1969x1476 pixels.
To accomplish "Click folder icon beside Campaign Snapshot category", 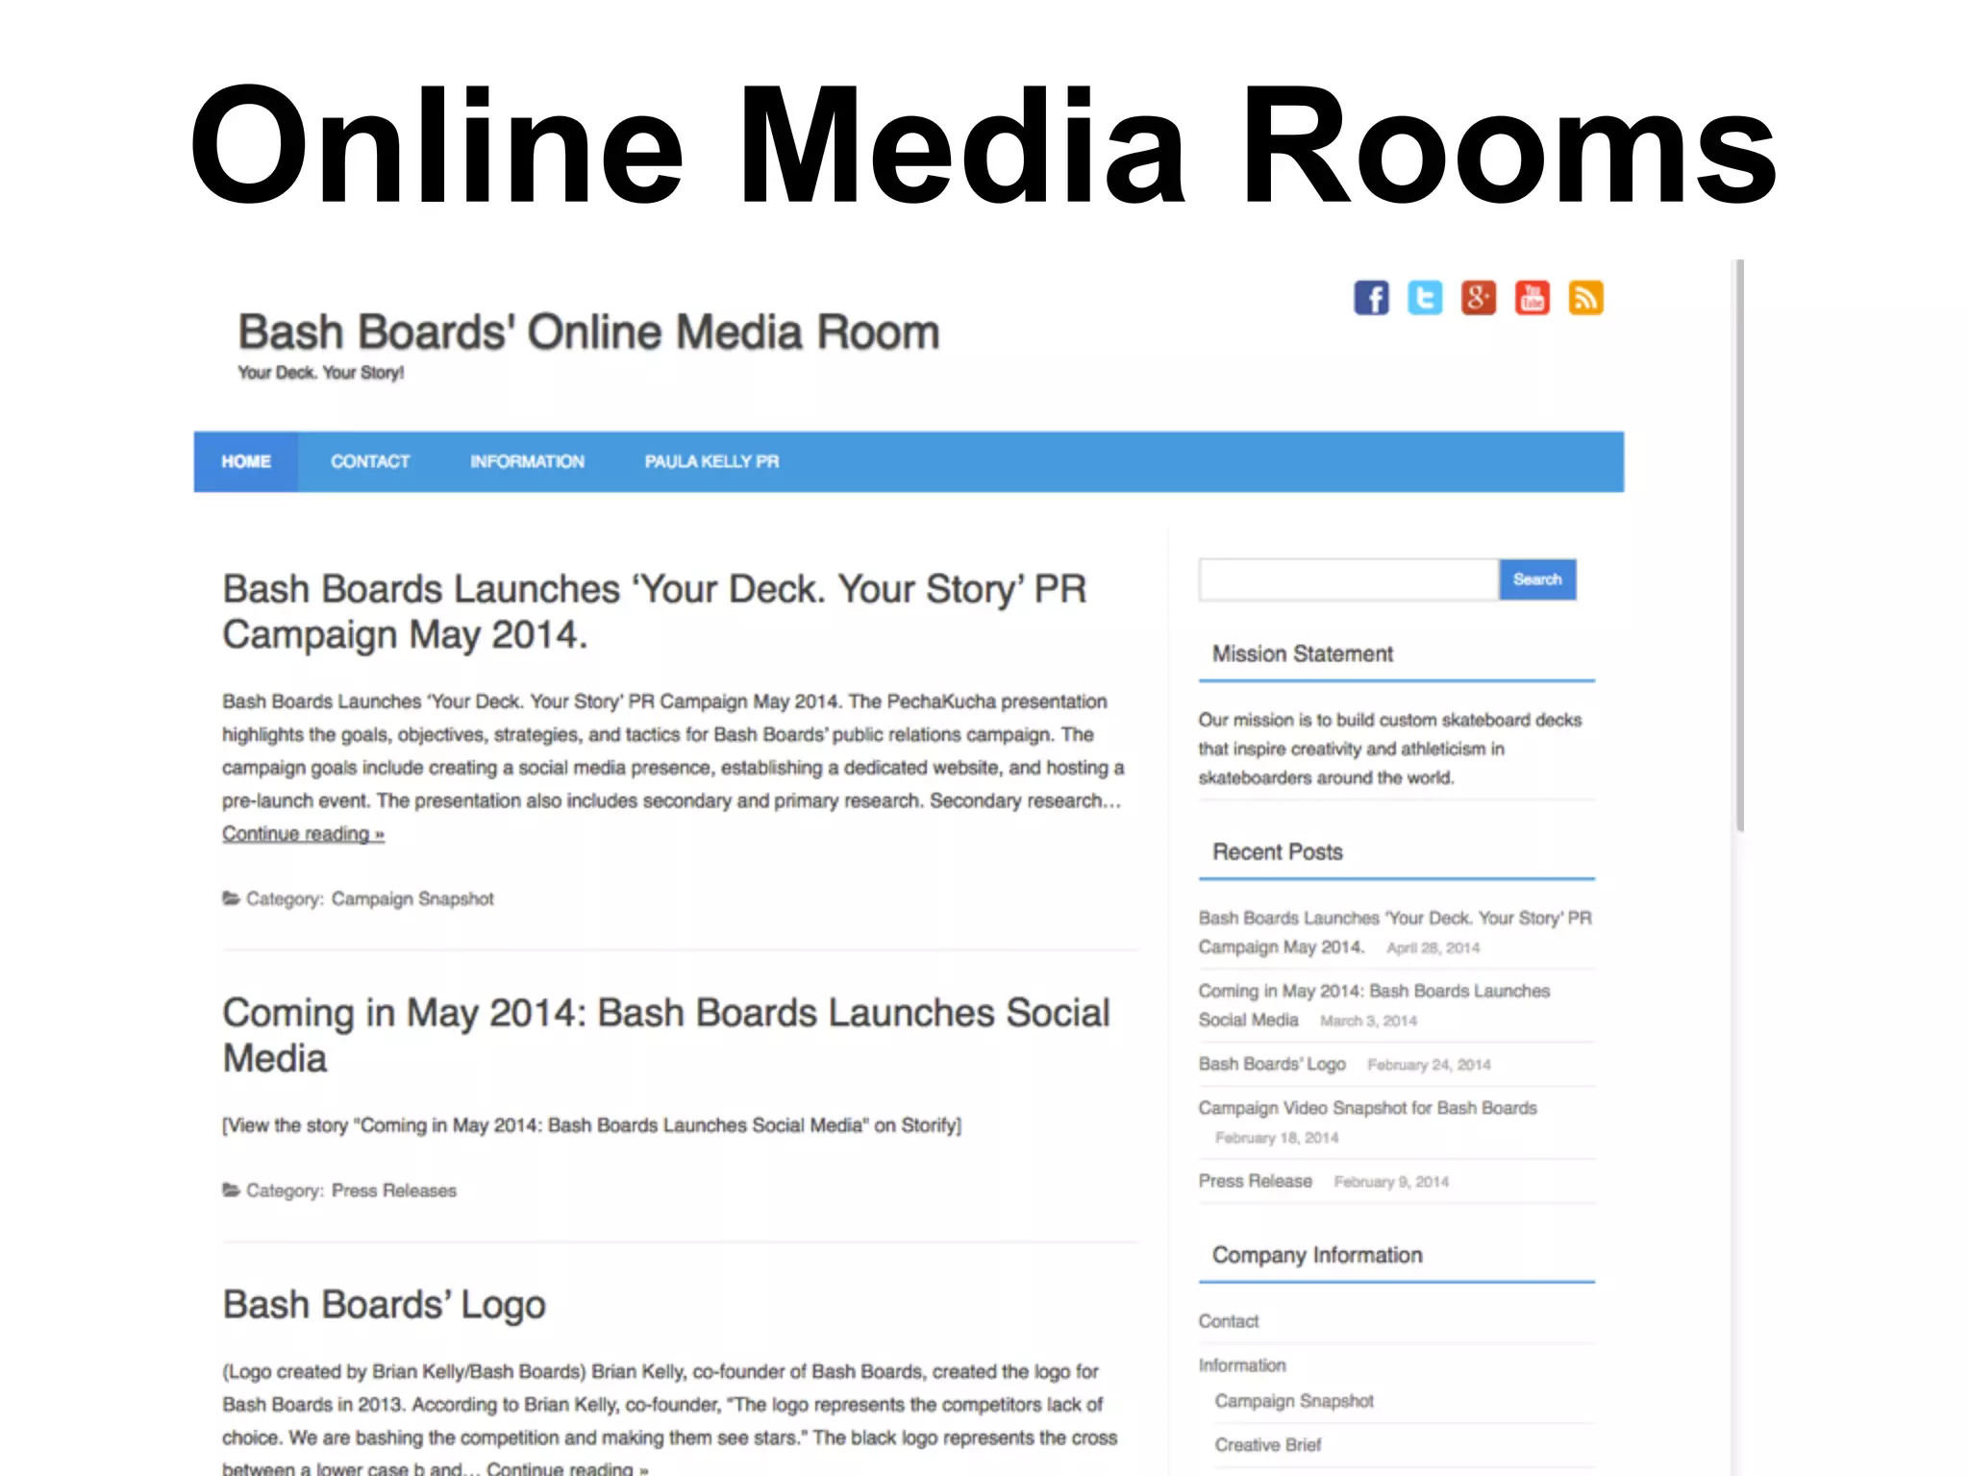I will tap(231, 898).
